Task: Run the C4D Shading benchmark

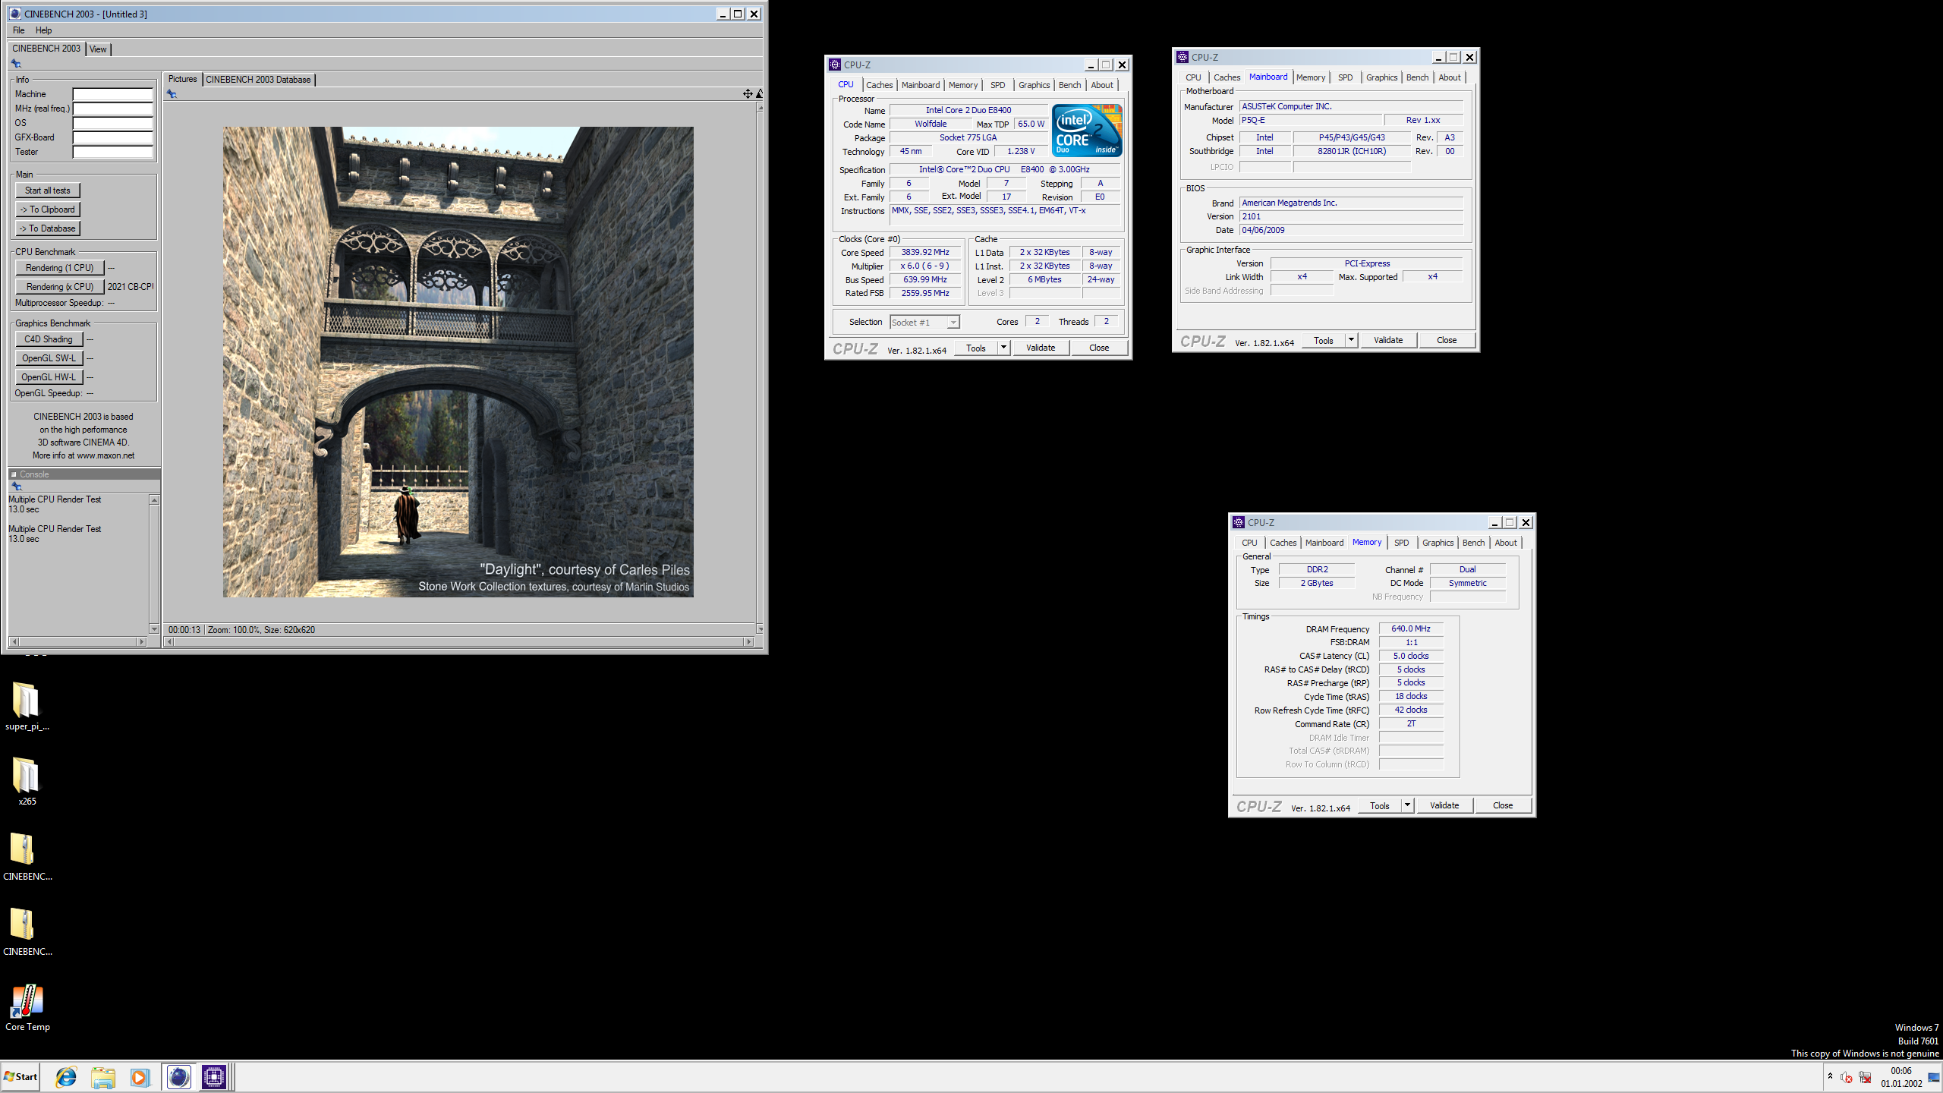Action: tap(49, 339)
